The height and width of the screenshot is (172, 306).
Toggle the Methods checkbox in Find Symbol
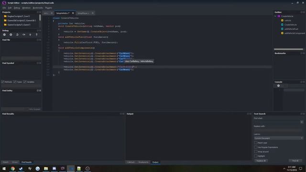(x=3, y=82)
